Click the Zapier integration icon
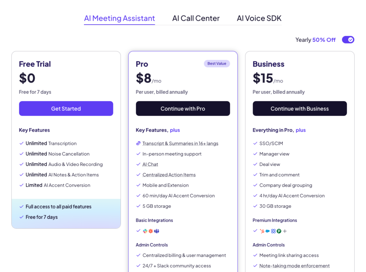This screenshot has width=366, height=272. pos(150,231)
